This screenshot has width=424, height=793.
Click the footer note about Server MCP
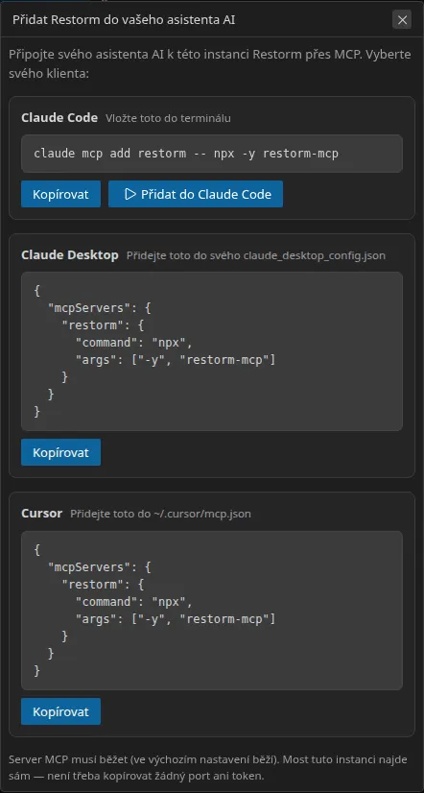click(x=208, y=767)
